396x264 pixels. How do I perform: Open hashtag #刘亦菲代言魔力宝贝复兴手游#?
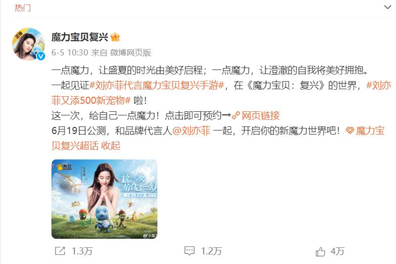(x=157, y=86)
